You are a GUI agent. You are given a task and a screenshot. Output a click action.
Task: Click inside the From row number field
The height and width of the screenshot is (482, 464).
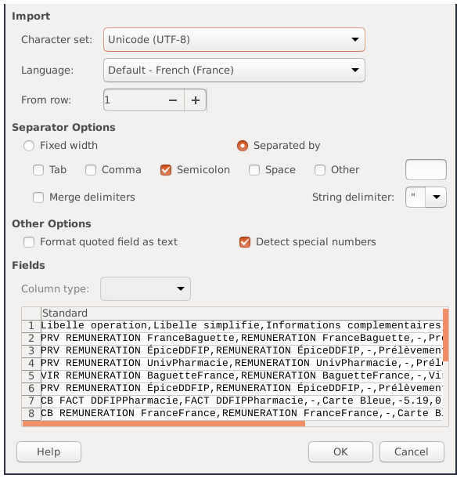pos(134,100)
